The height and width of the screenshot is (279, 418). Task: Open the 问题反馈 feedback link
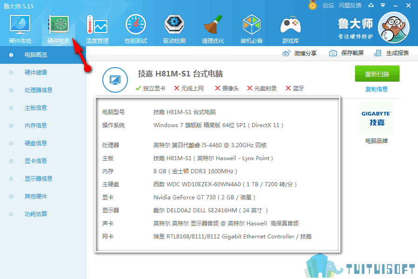pyautogui.click(x=350, y=5)
